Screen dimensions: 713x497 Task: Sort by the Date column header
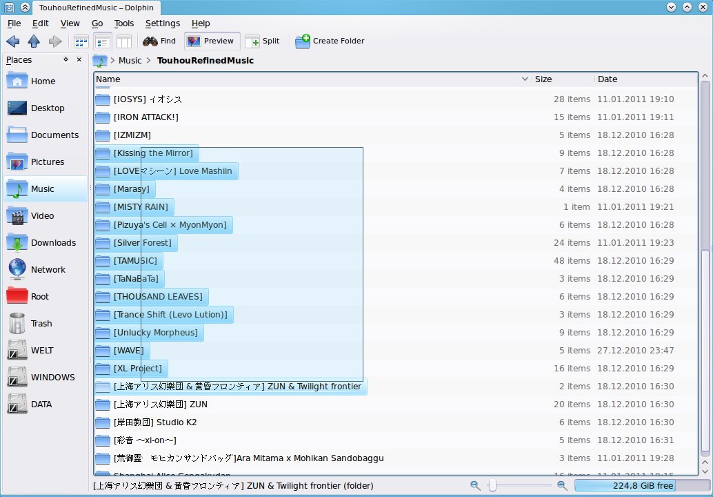[x=645, y=79]
